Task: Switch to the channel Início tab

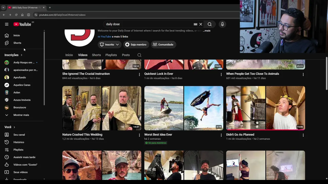Action: tap(69, 55)
